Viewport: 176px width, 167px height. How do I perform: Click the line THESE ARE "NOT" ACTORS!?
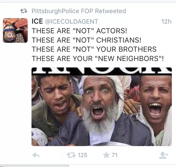coord(79,31)
